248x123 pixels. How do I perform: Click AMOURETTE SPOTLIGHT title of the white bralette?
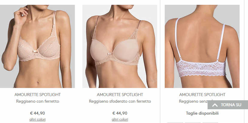202,95
